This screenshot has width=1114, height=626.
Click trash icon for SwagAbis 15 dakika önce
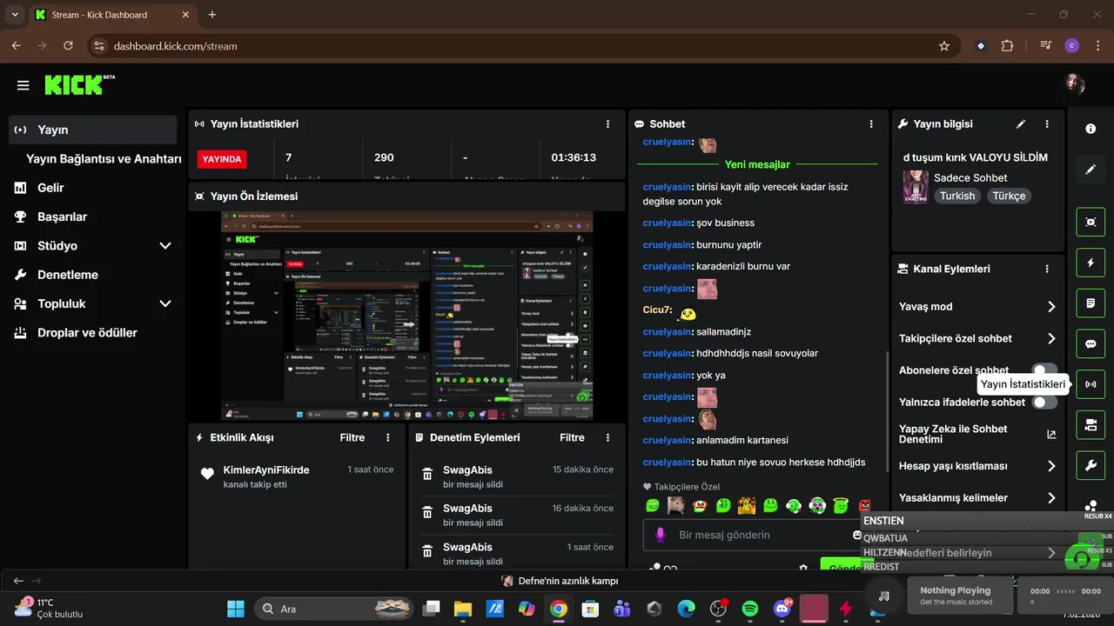(427, 475)
